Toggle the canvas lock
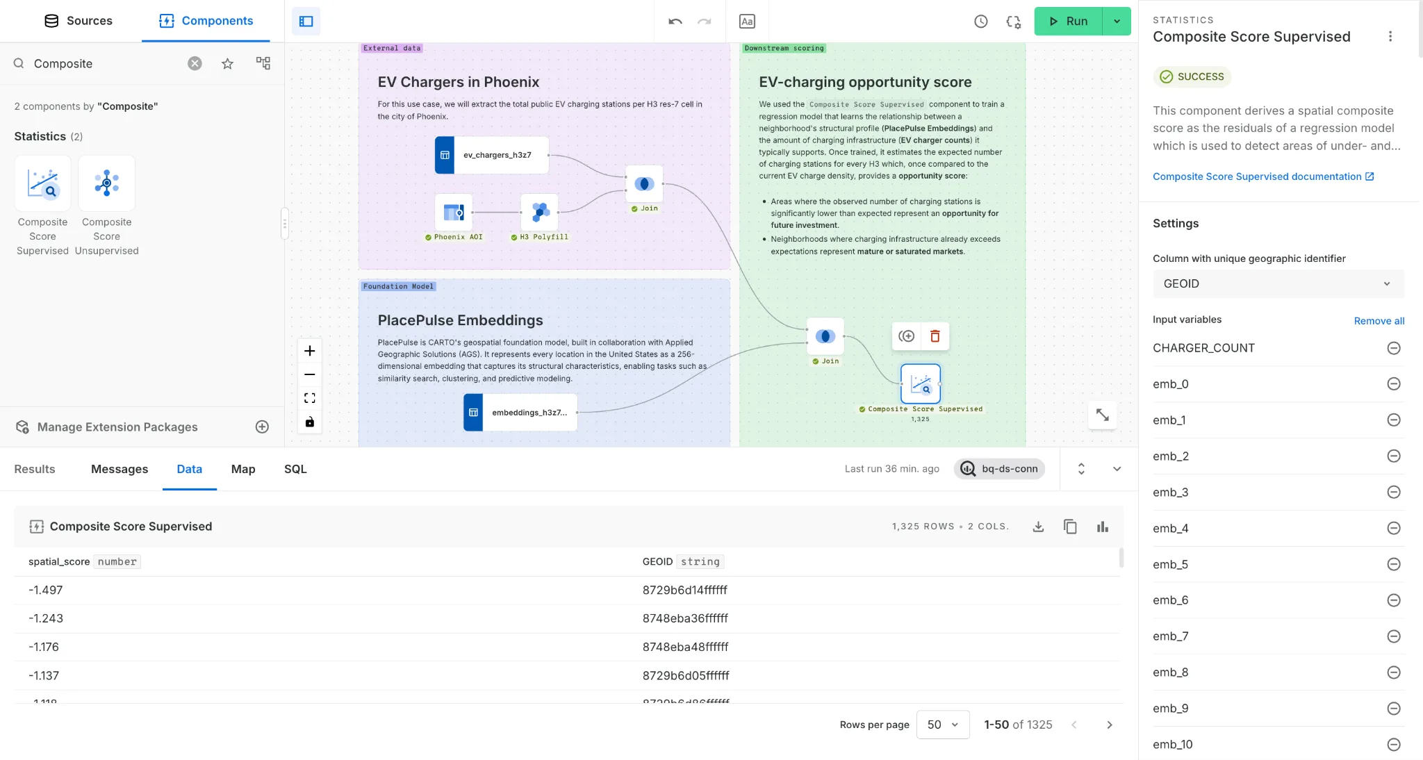The height and width of the screenshot is (760, 1423). click(x=310, y=422)
